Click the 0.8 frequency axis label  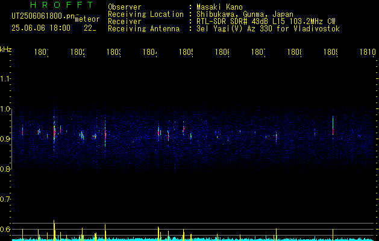[5, 169]
